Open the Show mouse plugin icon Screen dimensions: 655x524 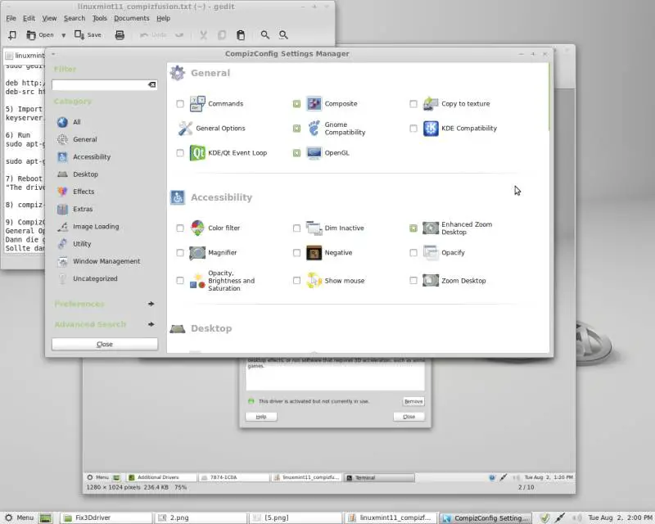click(x=314, y=281)
